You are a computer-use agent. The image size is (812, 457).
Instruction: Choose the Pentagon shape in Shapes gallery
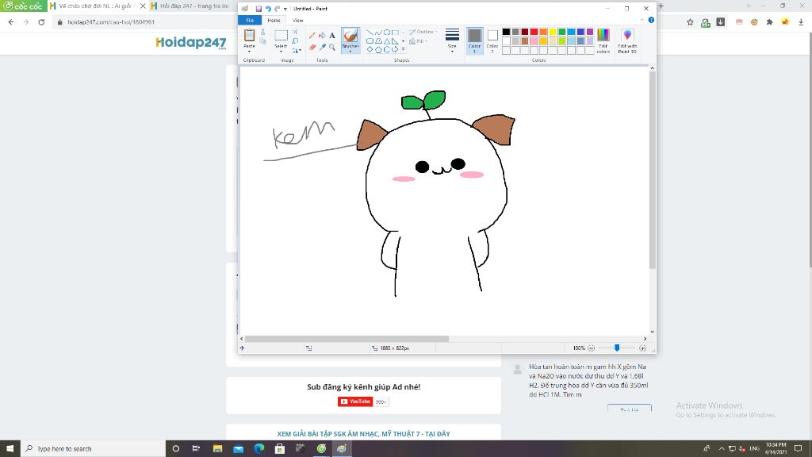click(378, 49)
